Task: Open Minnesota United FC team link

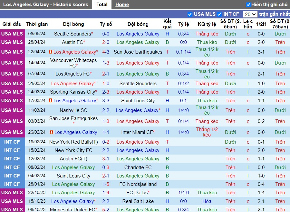Action: pos(72,210)
